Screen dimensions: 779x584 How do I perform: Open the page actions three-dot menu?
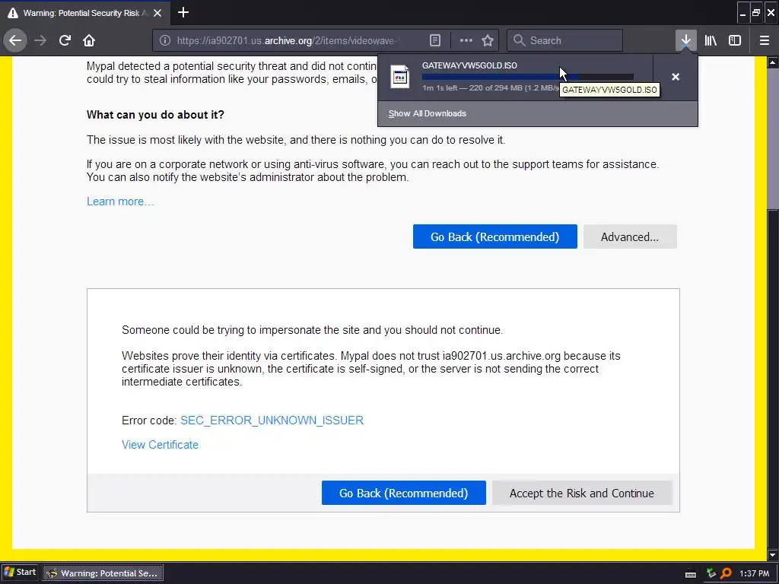[466, 40]
